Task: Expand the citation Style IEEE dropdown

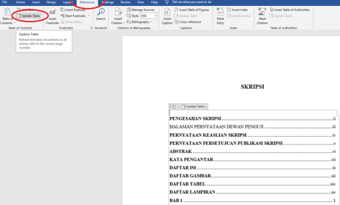Action: (155, 16)
